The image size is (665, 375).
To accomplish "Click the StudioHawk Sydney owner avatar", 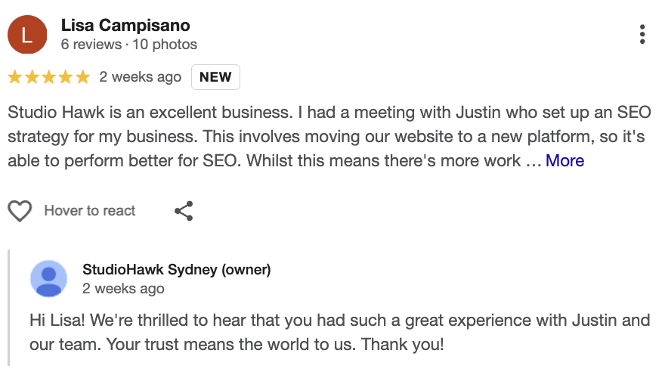I will tap(48, 278).
